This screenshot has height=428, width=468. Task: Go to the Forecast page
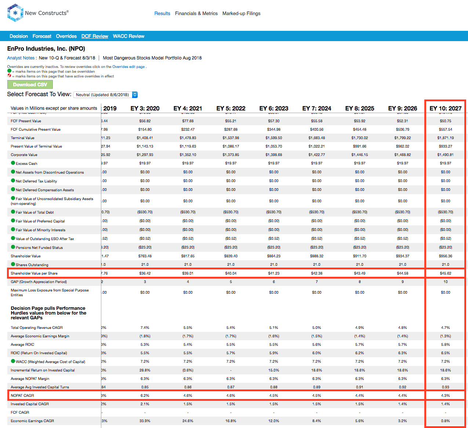tap(42, 36)
